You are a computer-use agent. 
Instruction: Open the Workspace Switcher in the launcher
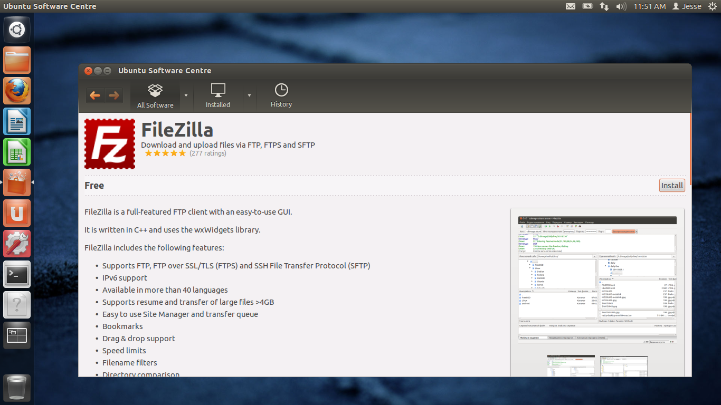[x=17, y=335]
